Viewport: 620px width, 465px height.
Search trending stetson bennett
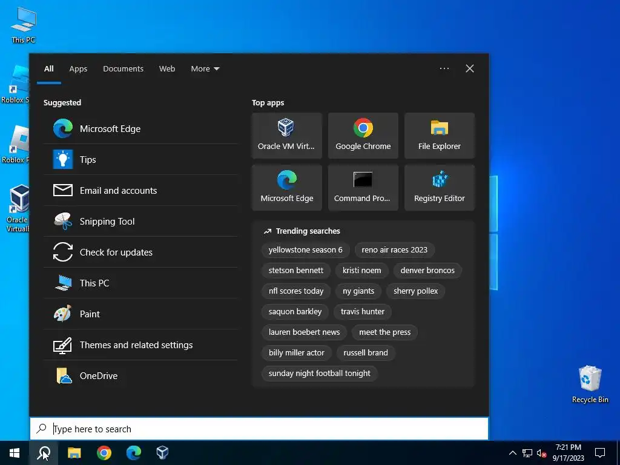[x=295, y=271]
